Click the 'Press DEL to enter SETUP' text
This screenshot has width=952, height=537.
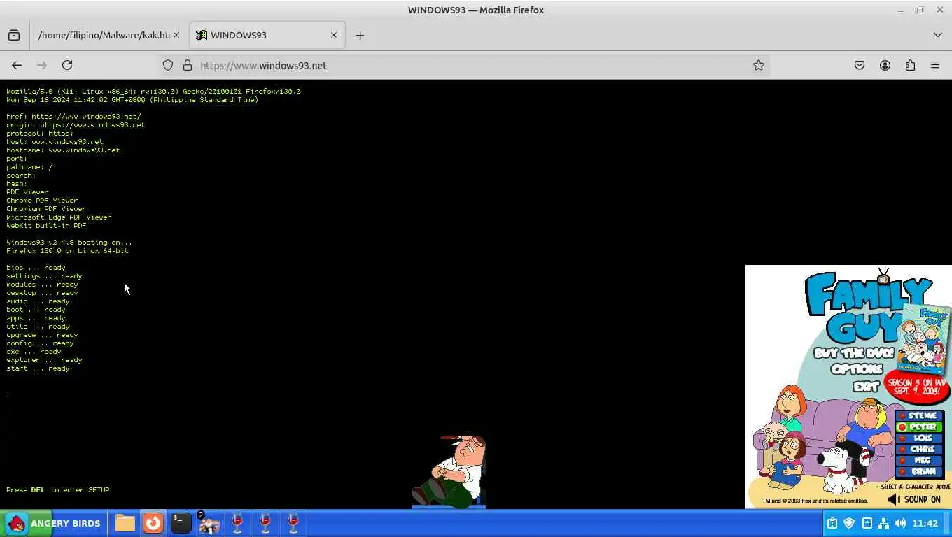click(58, 490)
